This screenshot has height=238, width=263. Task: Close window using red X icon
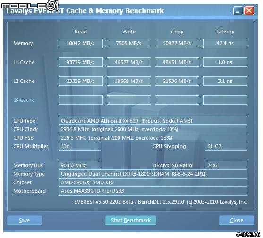click(x=249, y=11)
